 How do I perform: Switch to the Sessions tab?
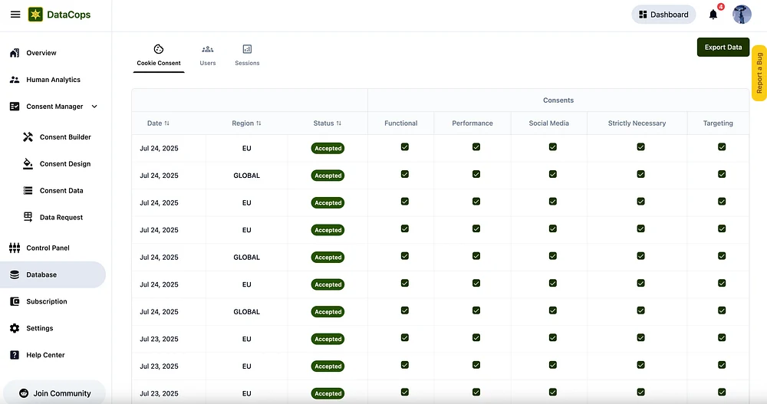(247, 55)
